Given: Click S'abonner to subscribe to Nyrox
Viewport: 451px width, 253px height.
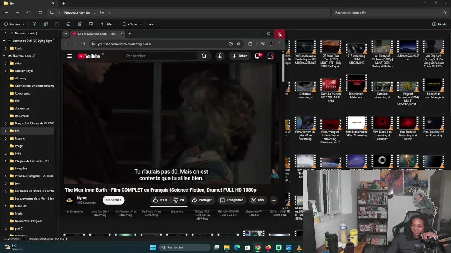Looking at the screenshot, I should tap(113, 200).
